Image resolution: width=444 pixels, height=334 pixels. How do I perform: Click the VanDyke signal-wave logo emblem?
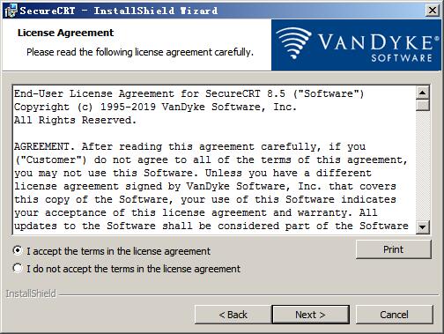[x=293, y=43]
